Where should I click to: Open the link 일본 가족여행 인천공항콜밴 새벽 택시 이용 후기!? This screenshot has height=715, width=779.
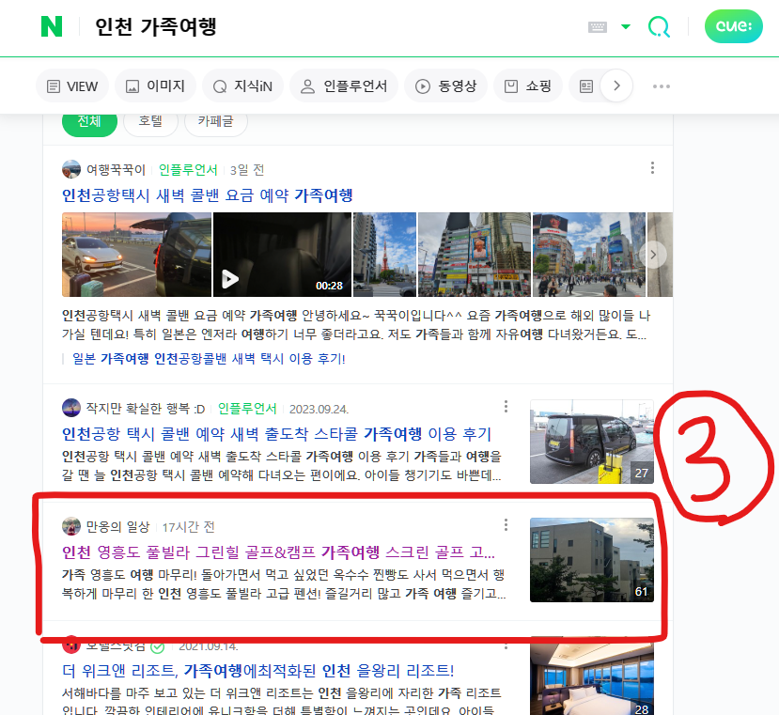point(209,359)
